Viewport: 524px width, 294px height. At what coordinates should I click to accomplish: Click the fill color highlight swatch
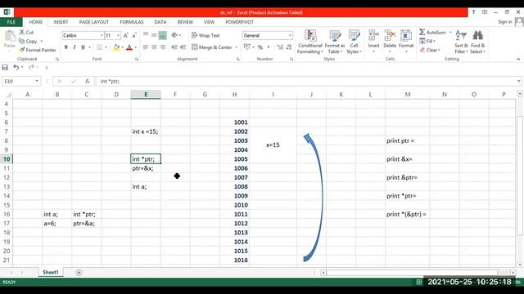pos(116,47)
